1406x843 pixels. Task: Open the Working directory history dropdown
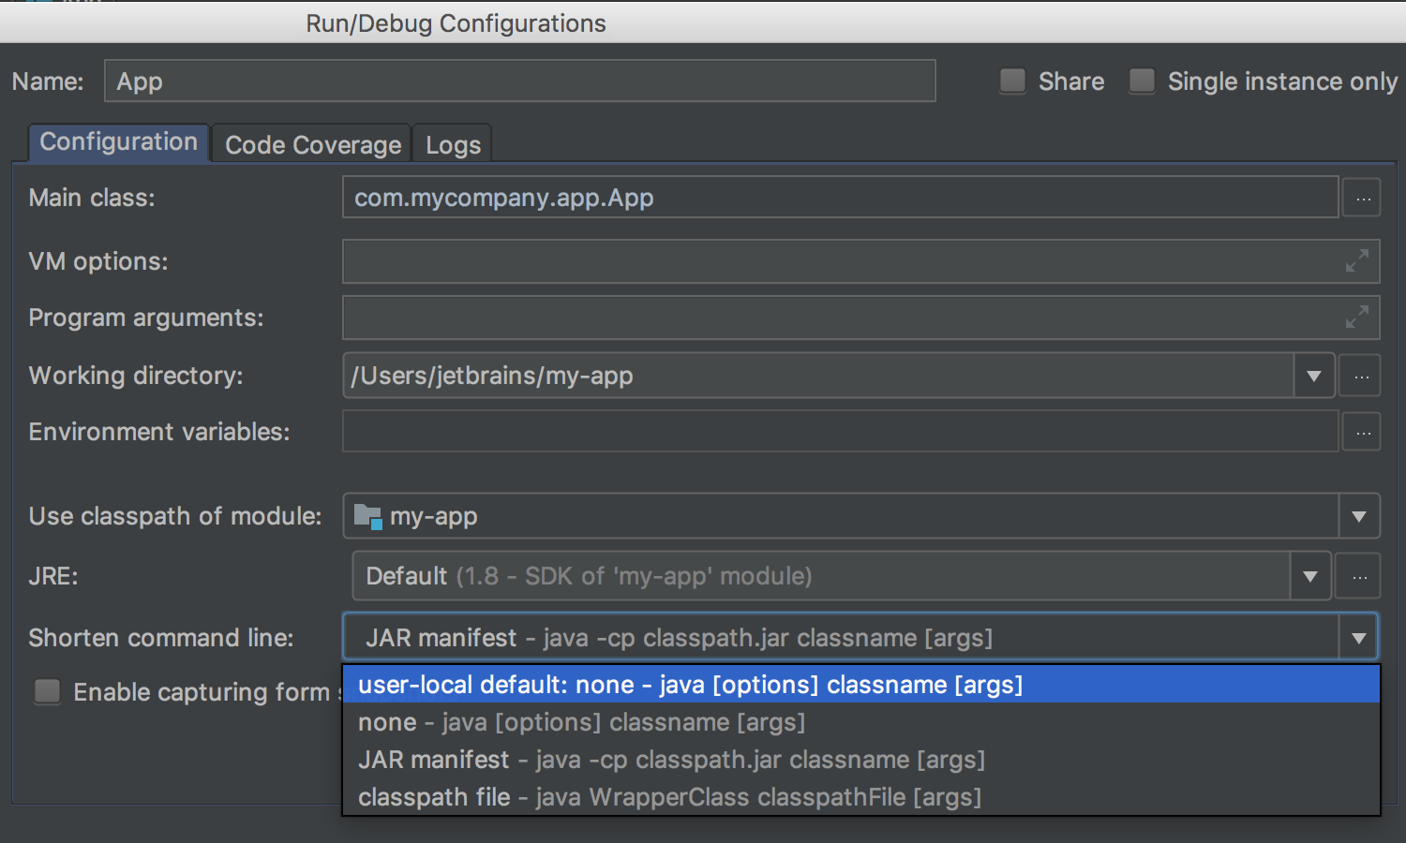(x=1313, y=376)
